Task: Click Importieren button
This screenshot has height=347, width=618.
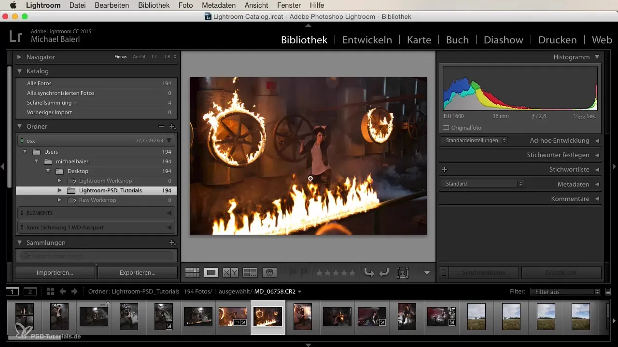Action: [x=55, y=272]
